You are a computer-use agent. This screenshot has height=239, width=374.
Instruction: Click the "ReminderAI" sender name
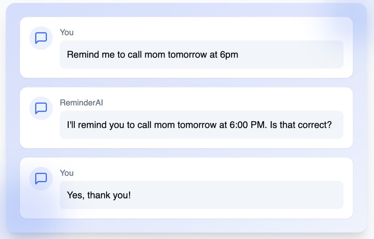click(81, 103)
